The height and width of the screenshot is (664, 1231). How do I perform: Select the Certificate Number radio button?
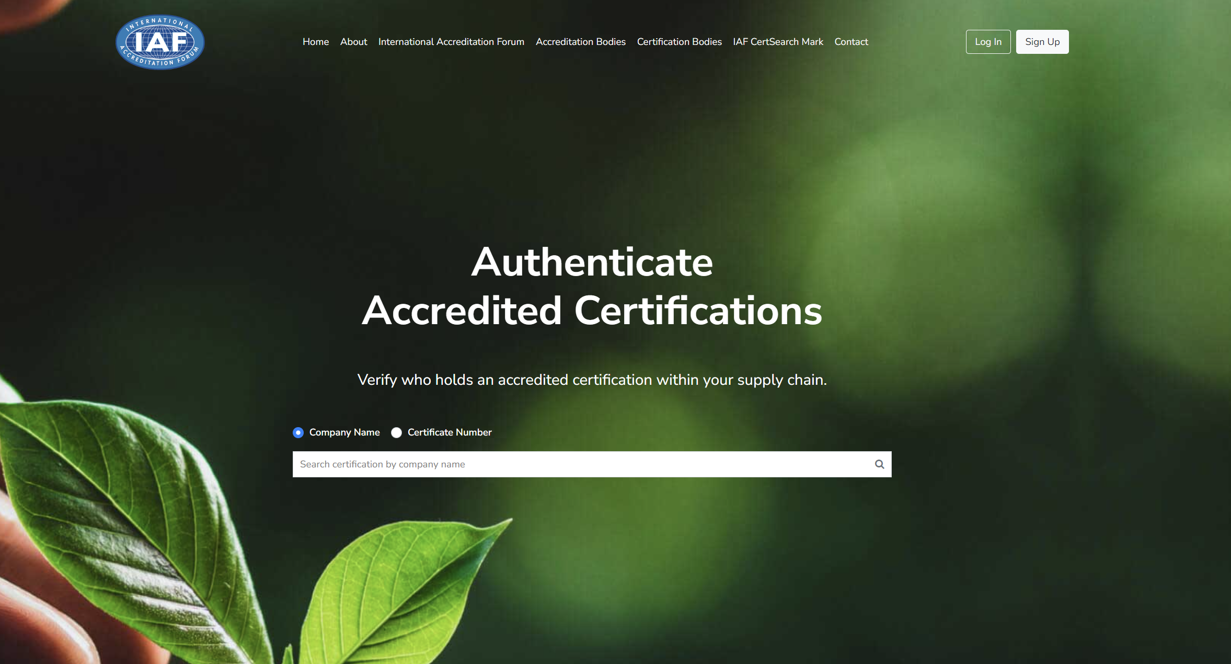click(x=396, y=432)
